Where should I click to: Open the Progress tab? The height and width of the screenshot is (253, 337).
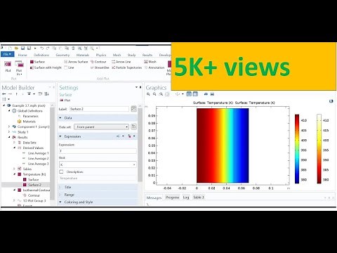pyautogui.click(x=172, y=197)
